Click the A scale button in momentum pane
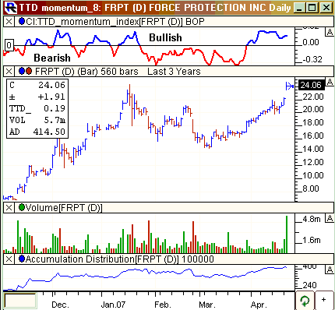Viewport: 335px width, 310px height. coord(330,32)
